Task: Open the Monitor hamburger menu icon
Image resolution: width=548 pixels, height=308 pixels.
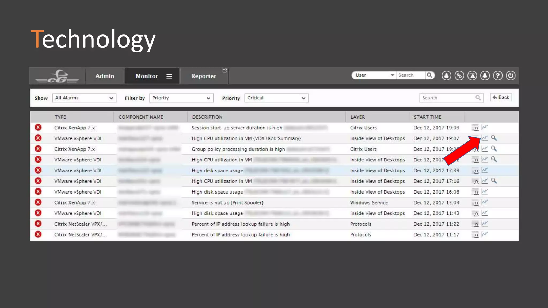Action: pos(169,76)
